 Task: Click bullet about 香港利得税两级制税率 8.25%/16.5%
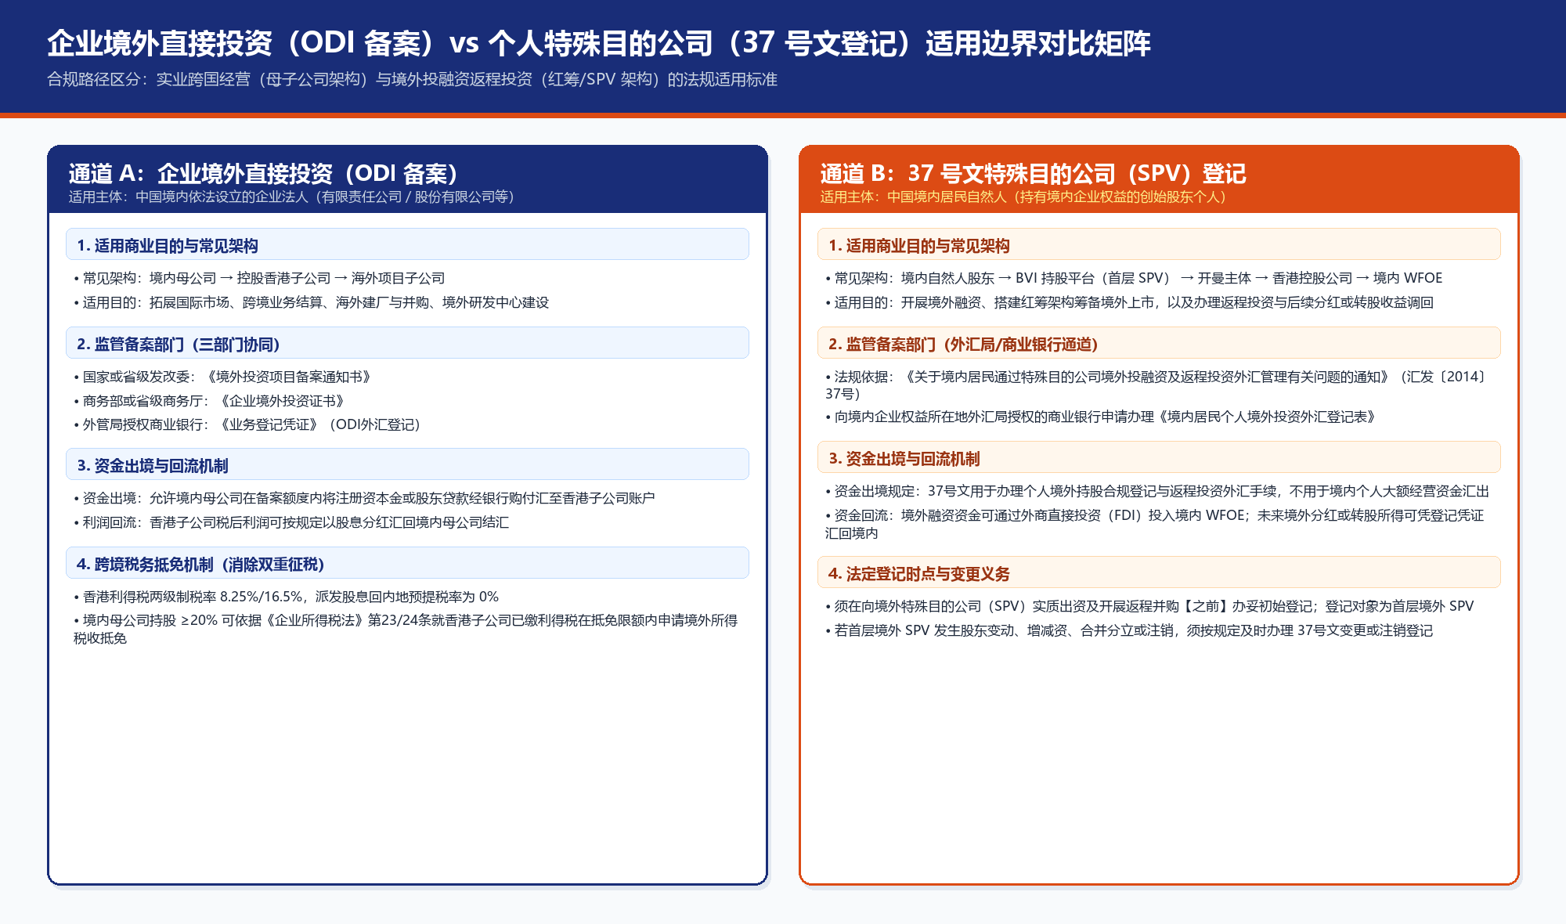point(287,597)
